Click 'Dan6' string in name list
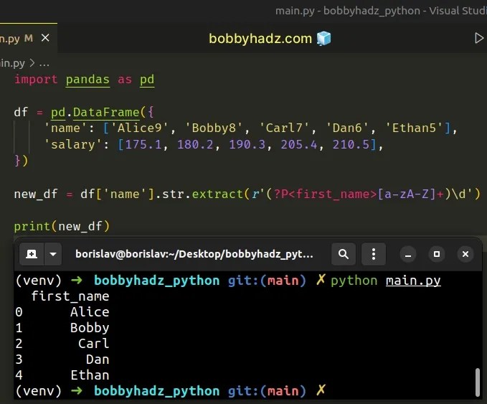487x404 pixels. (347, 128)
